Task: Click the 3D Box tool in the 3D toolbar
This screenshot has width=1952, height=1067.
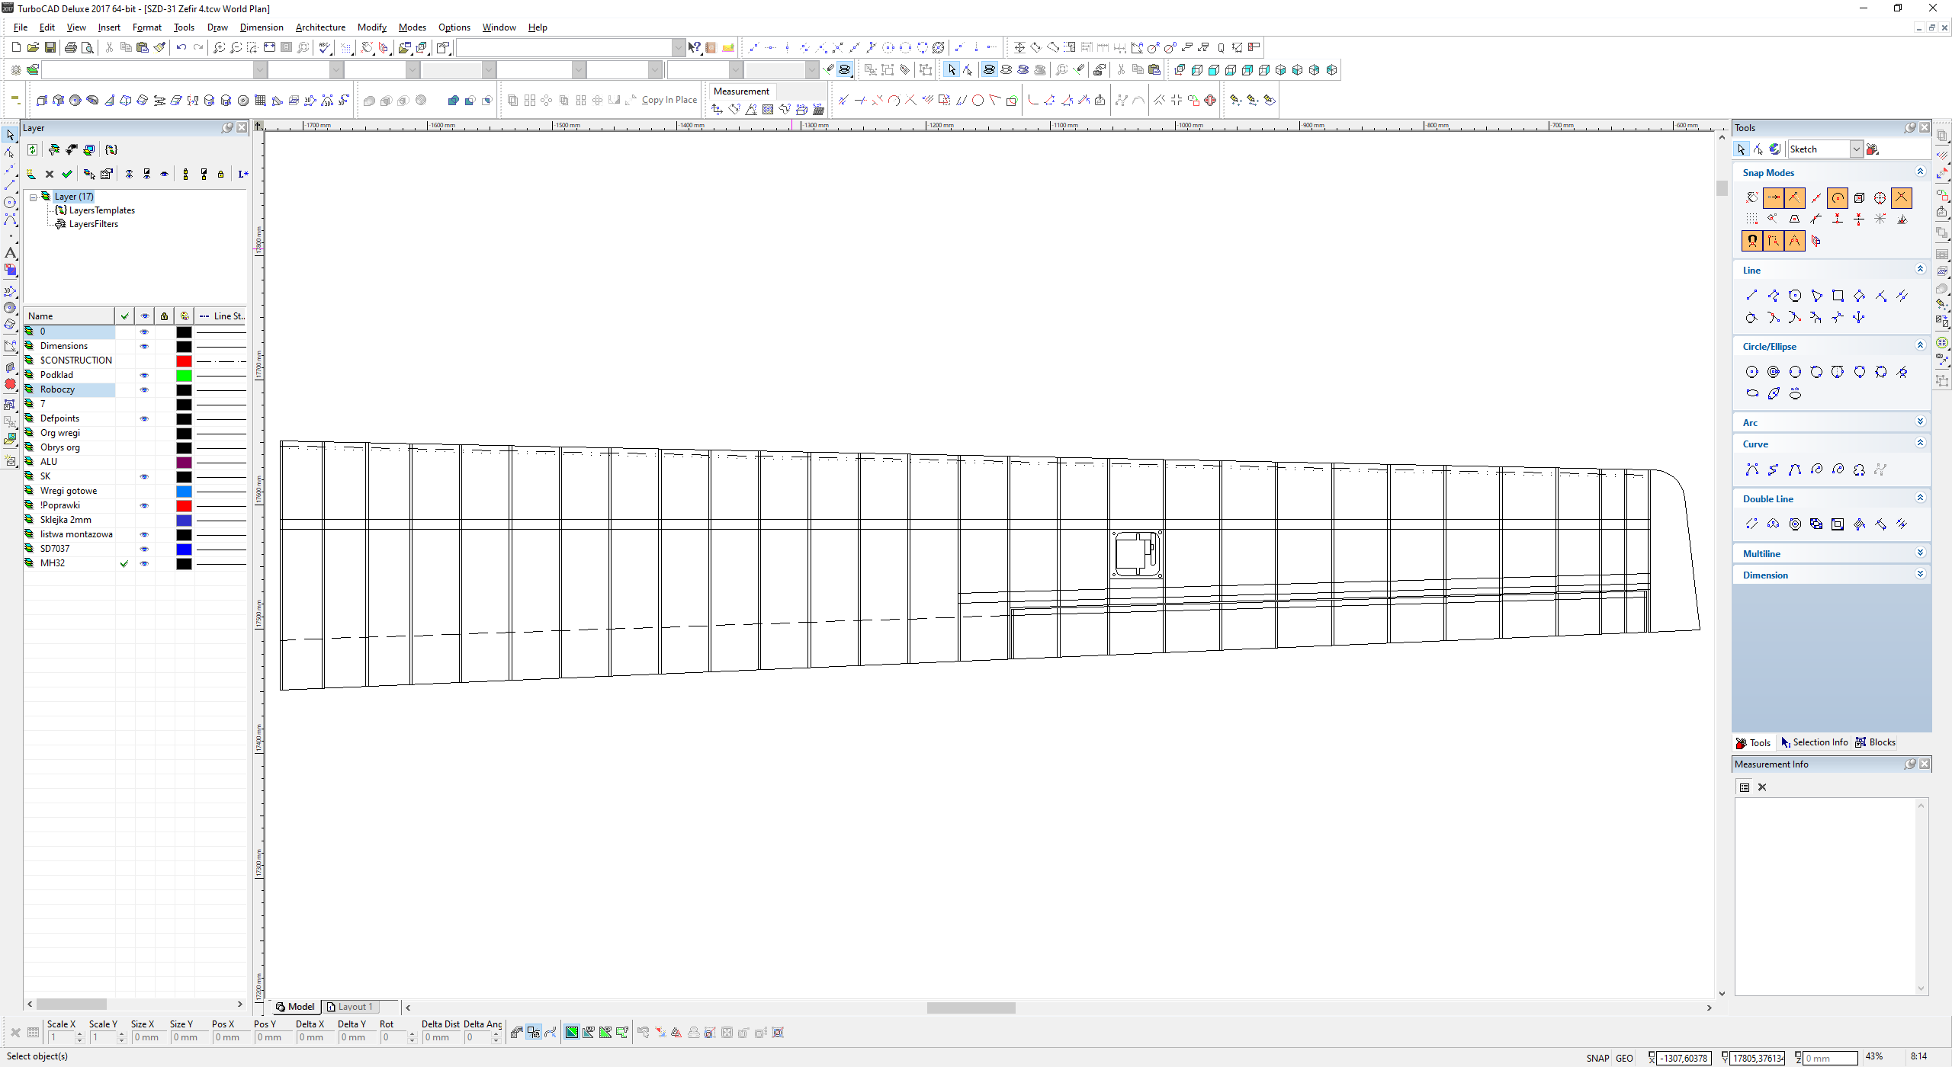Action: (x=42, y=101)
